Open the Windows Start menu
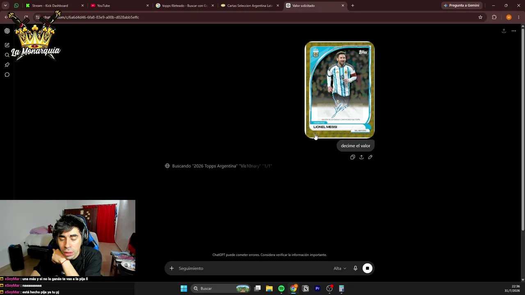525x295 pixels. pos(184,288)
